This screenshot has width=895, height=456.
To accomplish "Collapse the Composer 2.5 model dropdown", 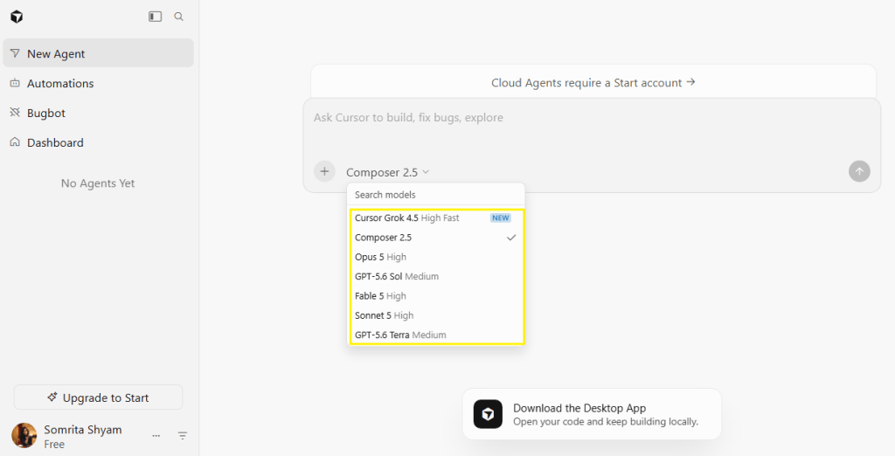I will [x=387, y=172].
